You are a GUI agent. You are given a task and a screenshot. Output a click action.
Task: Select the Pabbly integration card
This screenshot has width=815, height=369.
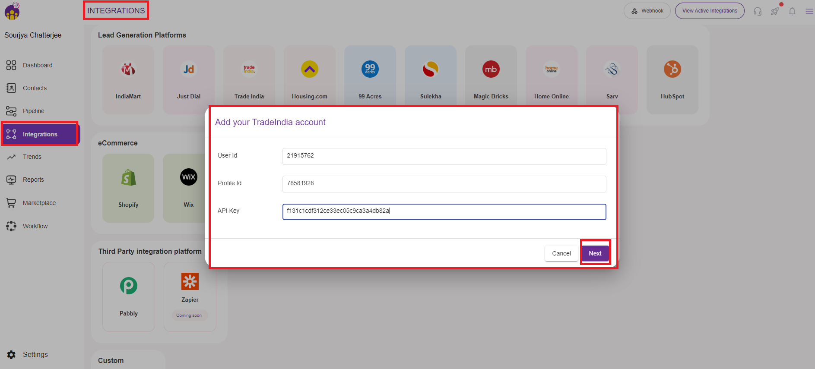click(x=129, y=286)
